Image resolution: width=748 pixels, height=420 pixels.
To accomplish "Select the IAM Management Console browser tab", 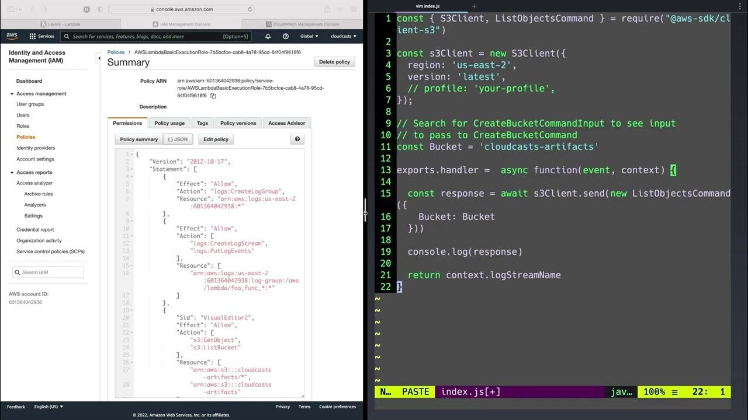I will click(x=181, y=24).
